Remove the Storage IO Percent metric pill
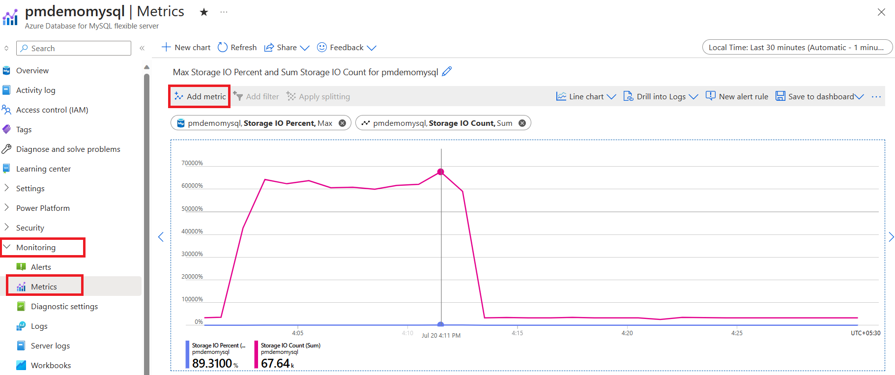The height and width of the screenshot is (375, 895). tap(343, 123)
